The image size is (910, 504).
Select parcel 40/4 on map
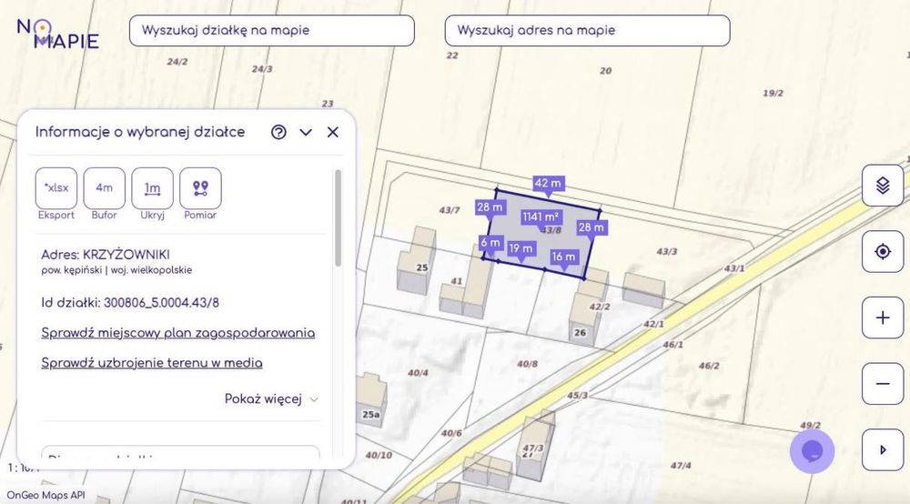418,373
